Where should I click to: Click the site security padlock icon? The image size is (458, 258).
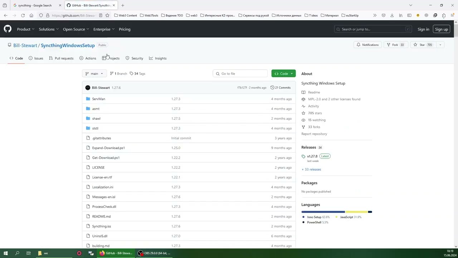(48, 15)
